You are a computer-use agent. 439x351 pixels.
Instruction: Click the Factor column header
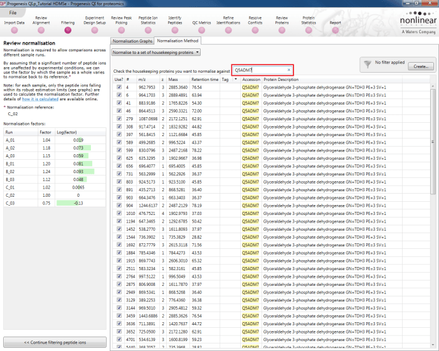pyautogui.click(x=46, y=132)
